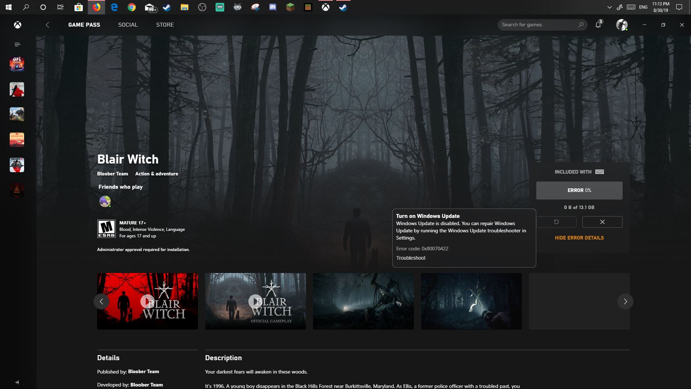Click HIDE ERROR DETAILS link

(579, 238)
